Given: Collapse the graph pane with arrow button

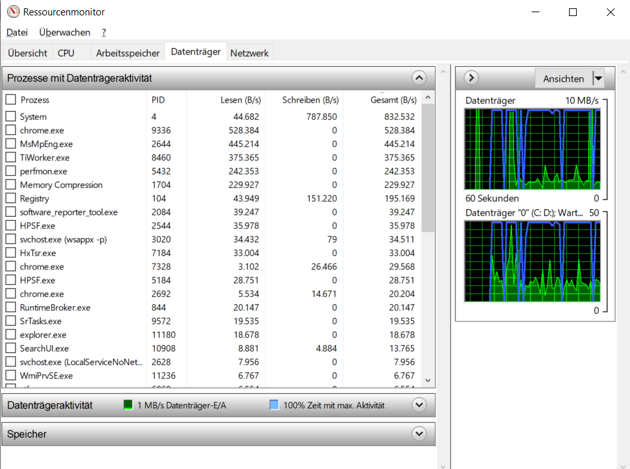Looking at the screenshot, I should [471, 78].
